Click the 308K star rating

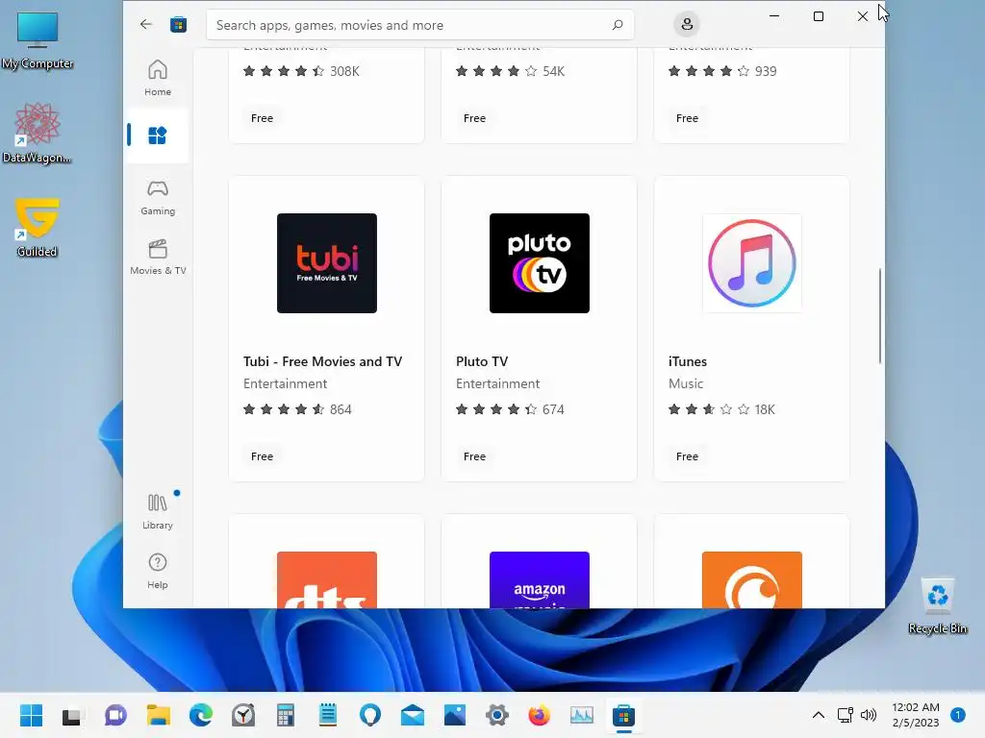pos(301,71)
